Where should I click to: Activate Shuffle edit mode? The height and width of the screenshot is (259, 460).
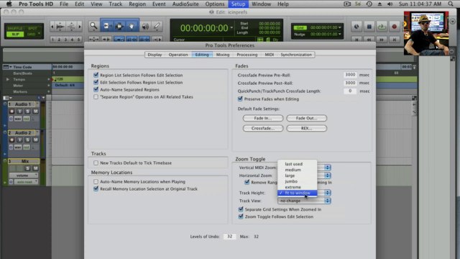coord(15,29)
